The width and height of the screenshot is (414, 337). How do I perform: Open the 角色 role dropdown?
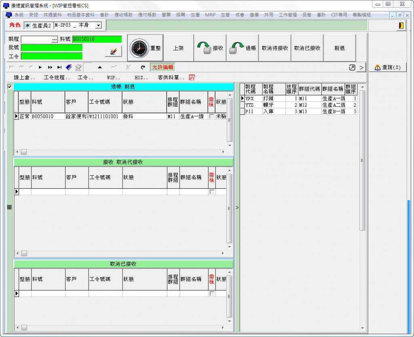(x=98, y=25)
